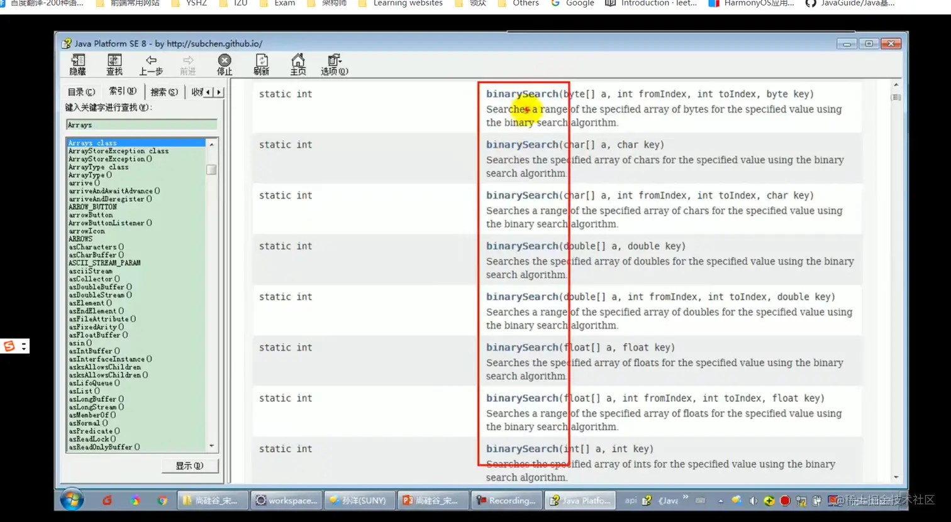Click the 隐藏 (Hide) toolbar icon
951x522 pixels.
pos(78,65)
